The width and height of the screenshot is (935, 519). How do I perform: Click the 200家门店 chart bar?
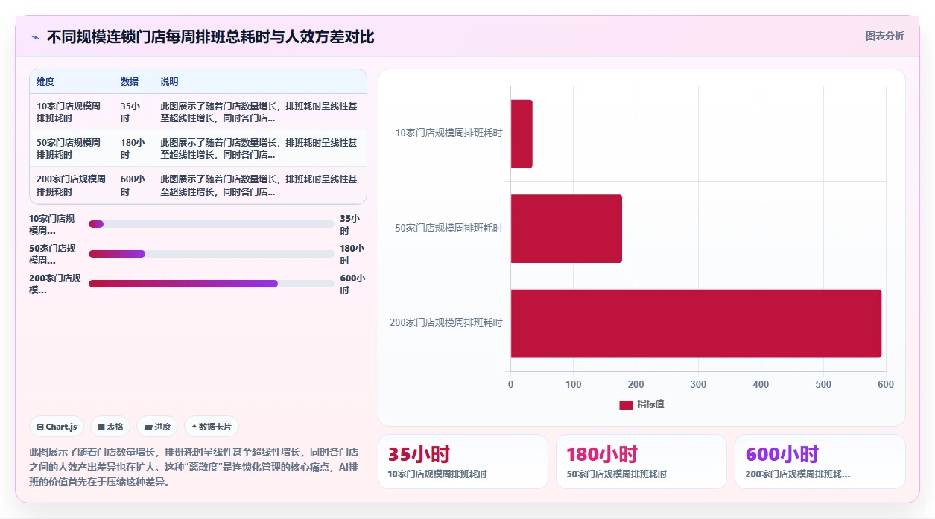[x=697, y=323]
